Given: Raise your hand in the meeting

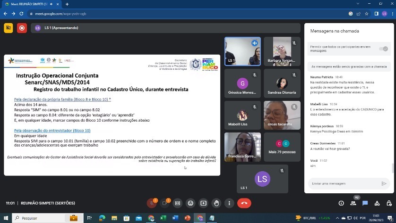Looking at the screenshot, I should pyautogui.click(x=216, y=203).
